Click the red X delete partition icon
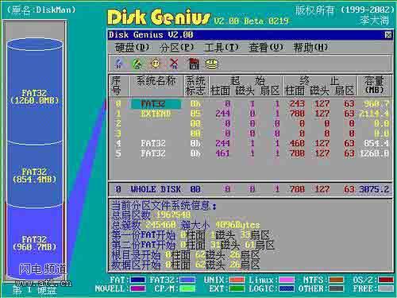Screen dimensions: 397x298 (x=174, y=64)
